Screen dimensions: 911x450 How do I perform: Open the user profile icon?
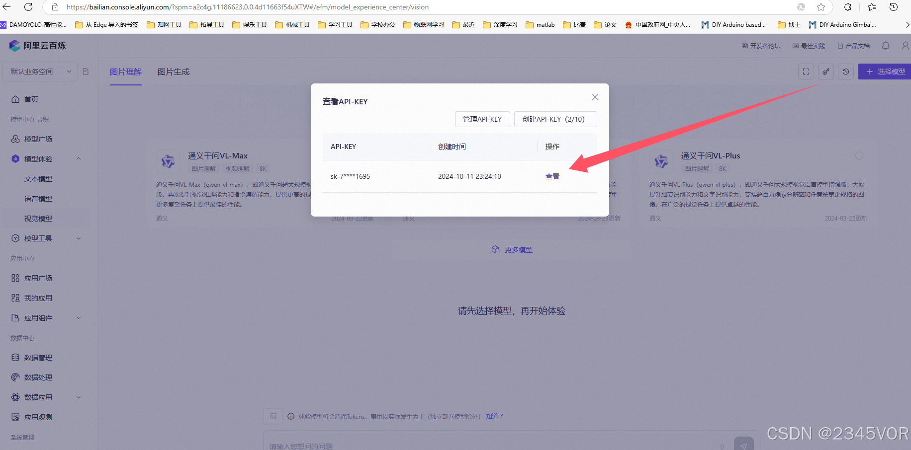906,46
